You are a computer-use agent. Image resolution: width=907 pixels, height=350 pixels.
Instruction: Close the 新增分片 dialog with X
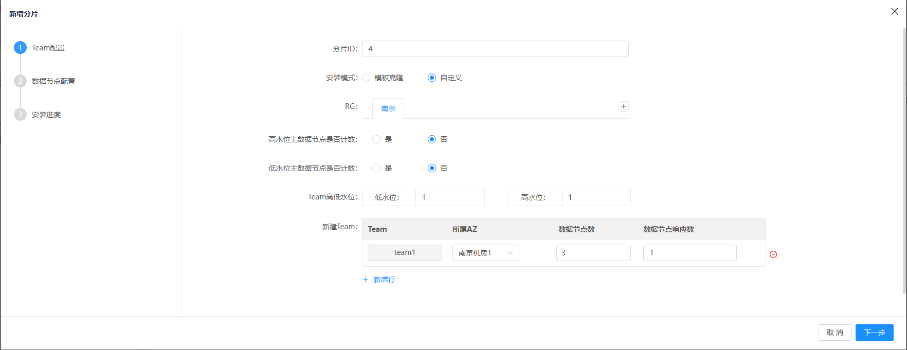[x=895, y=11]
